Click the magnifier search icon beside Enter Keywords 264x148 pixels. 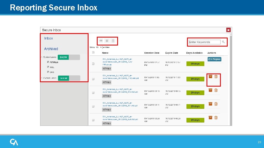tap(223, 42)
